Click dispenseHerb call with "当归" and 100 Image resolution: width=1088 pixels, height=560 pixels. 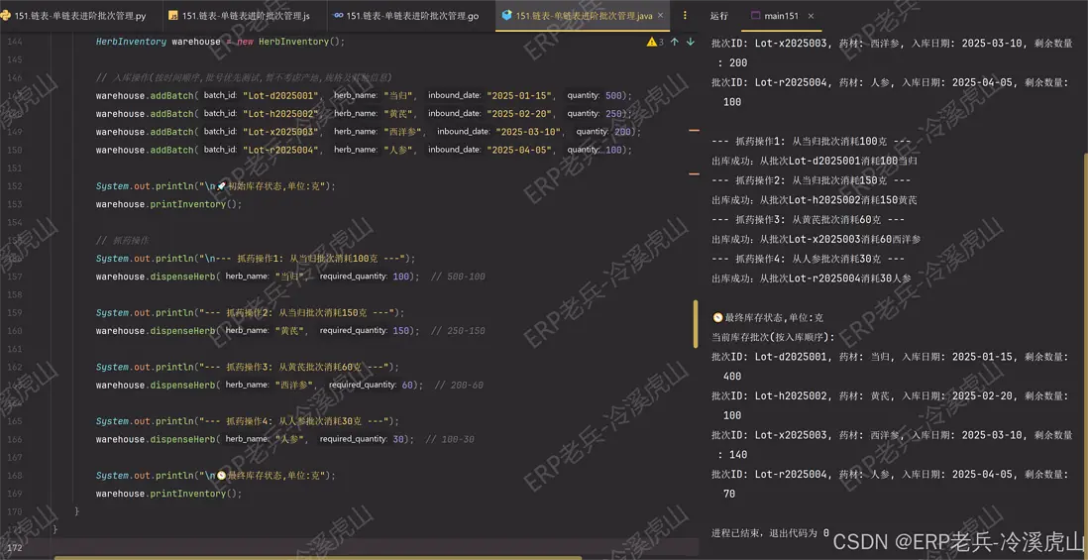[x=258, y=277]
